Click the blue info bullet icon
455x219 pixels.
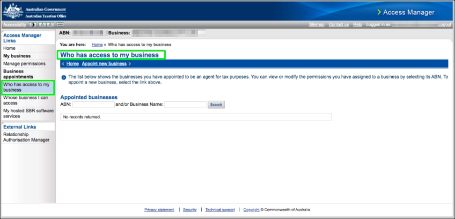[64, 77]
